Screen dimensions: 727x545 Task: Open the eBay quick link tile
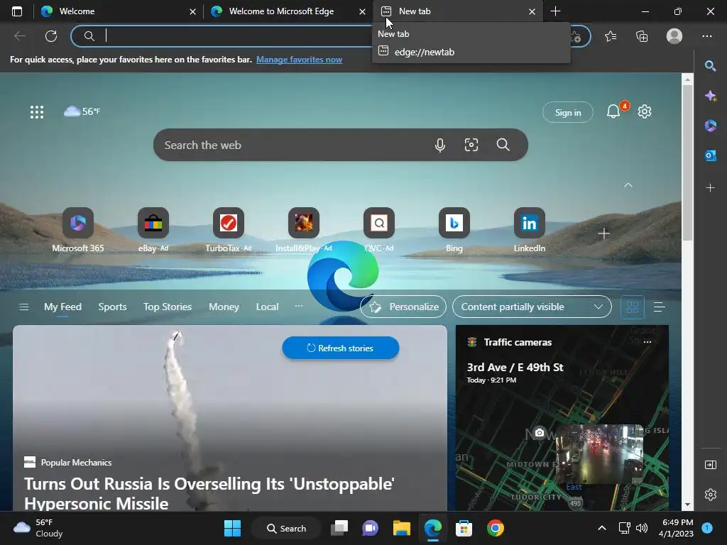coord(153,230)
